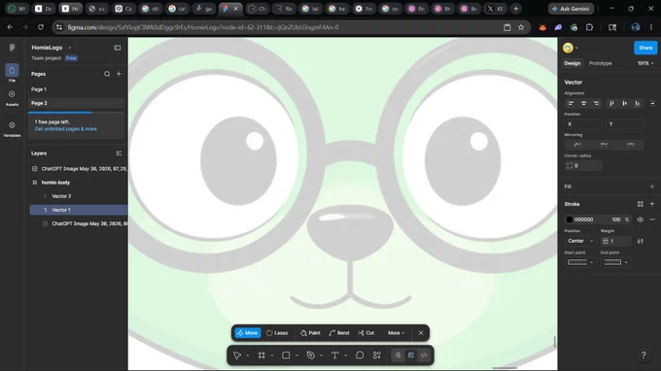This screenshot has width=661, height=371.
Task: Open the Start point dropdown
Action: 580,262
